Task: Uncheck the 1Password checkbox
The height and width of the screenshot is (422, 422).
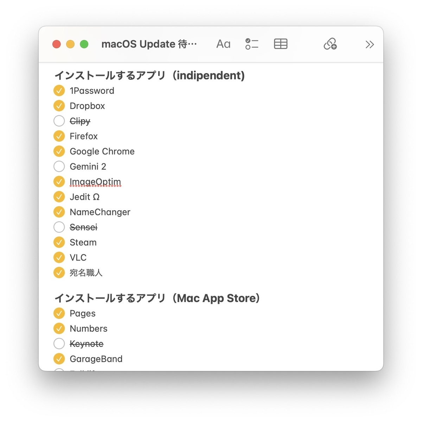Action: tap(59, 91)
